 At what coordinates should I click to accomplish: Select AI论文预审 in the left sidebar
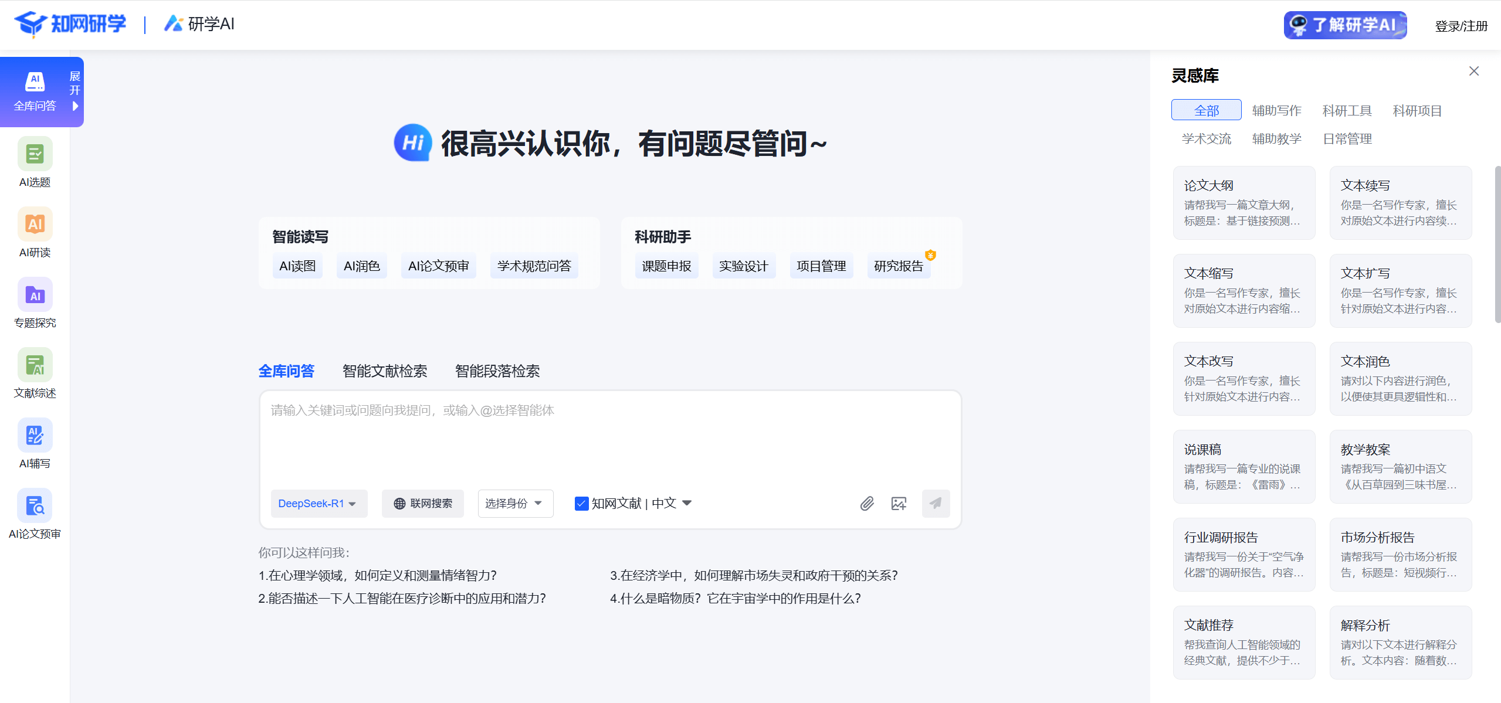(35, 514)
